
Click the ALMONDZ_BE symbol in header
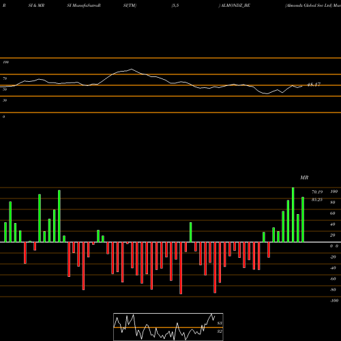(235, 5)
